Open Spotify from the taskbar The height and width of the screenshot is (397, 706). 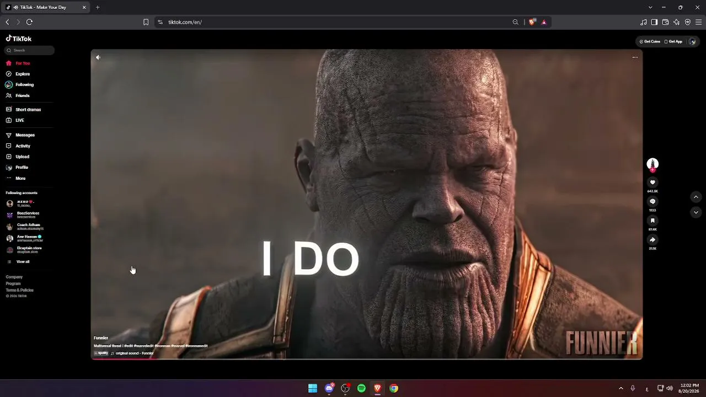pos(361,388)
